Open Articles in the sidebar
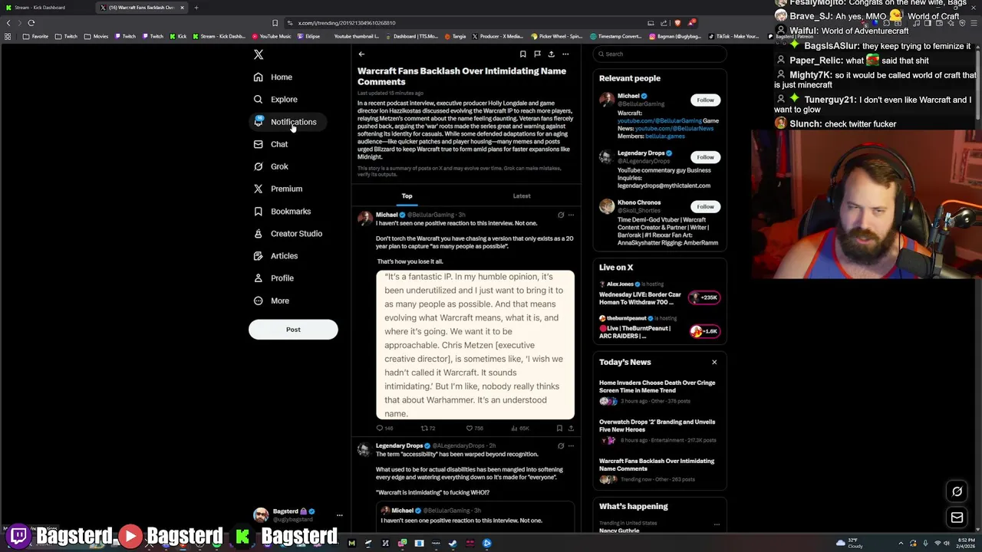The width and height of the screenshot is (982, 552). (x=276, y=255)
